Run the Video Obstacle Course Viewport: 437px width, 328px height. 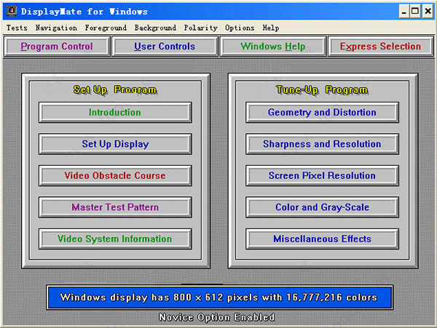coord(115,175)
